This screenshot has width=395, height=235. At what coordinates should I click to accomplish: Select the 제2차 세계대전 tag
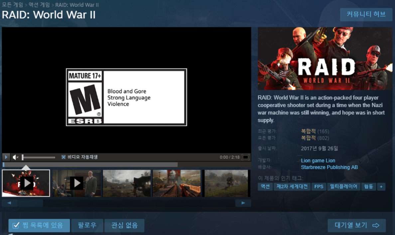[292, 187]
